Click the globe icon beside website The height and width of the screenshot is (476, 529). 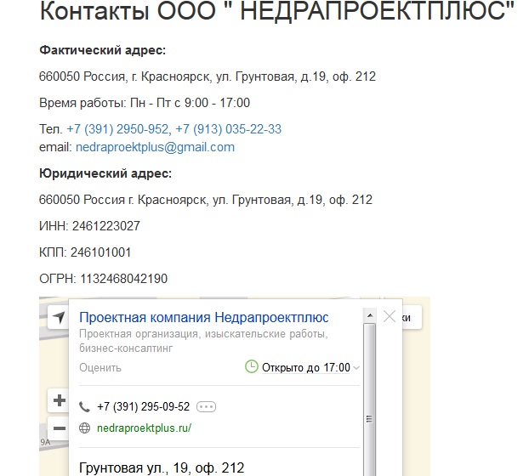tap(84, 428)
